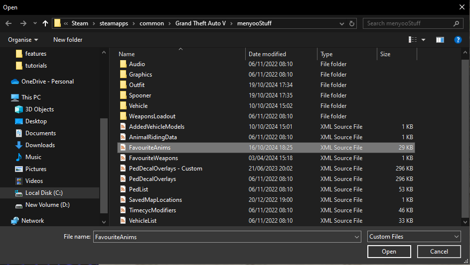This screenshot has width=470, height=265.
Task: Refresh the menyooStuff folder view
Action: pyautogui.click(x=352, y=23)
